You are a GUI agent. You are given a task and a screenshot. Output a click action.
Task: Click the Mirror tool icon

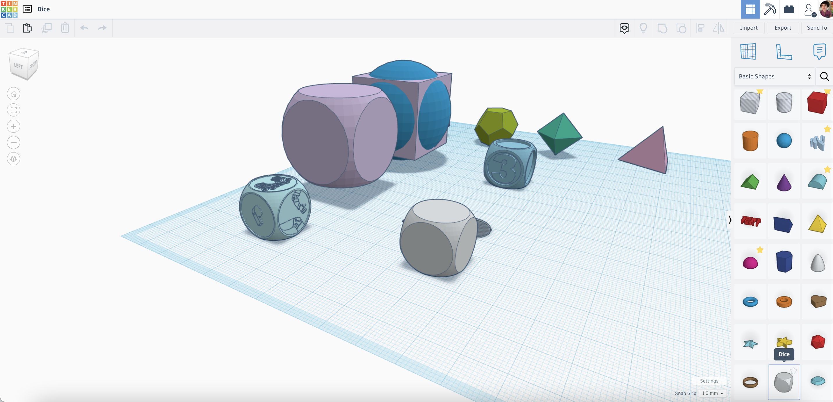(x=718, y=28)
